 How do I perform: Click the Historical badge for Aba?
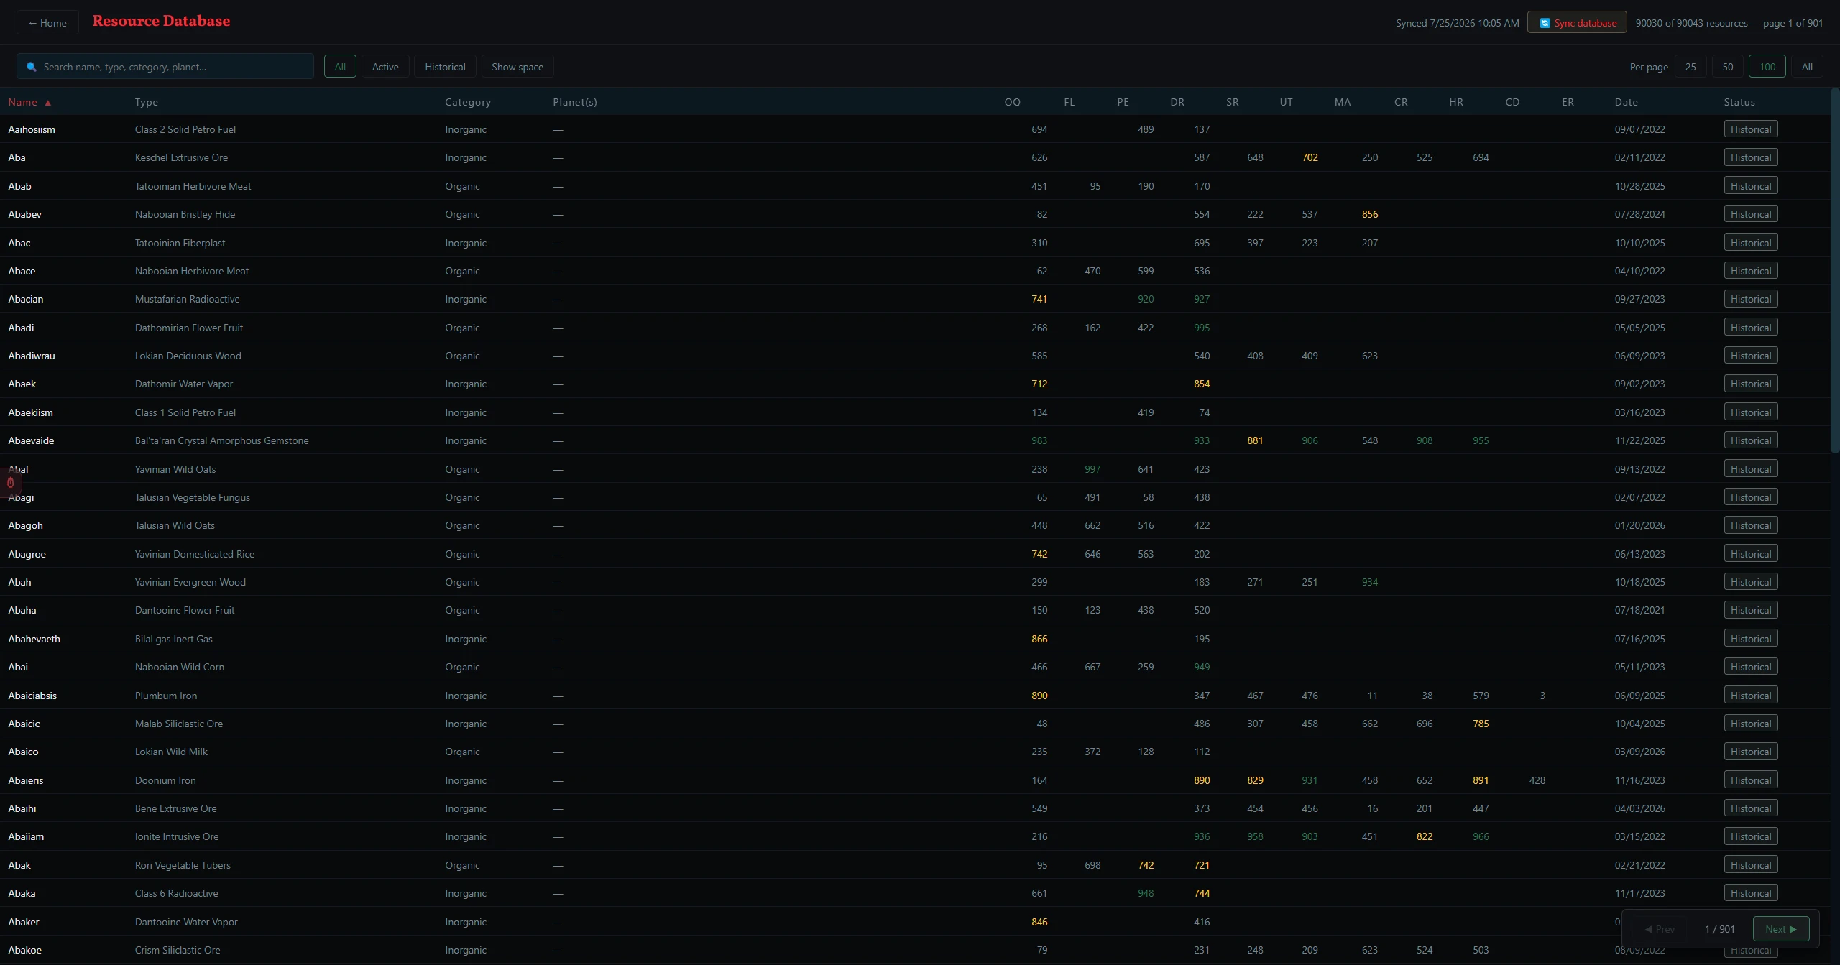click(x=1751, y=157)
